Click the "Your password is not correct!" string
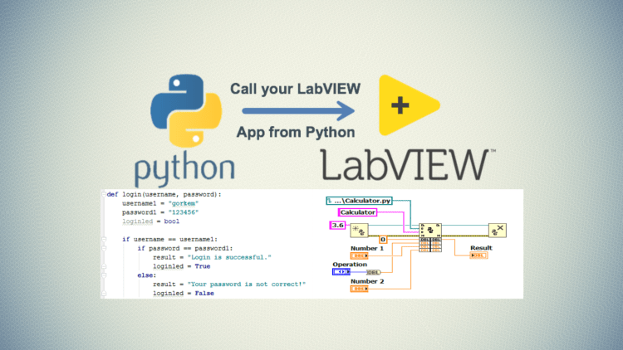Viewport: 623px width, 350px height. 247,284
